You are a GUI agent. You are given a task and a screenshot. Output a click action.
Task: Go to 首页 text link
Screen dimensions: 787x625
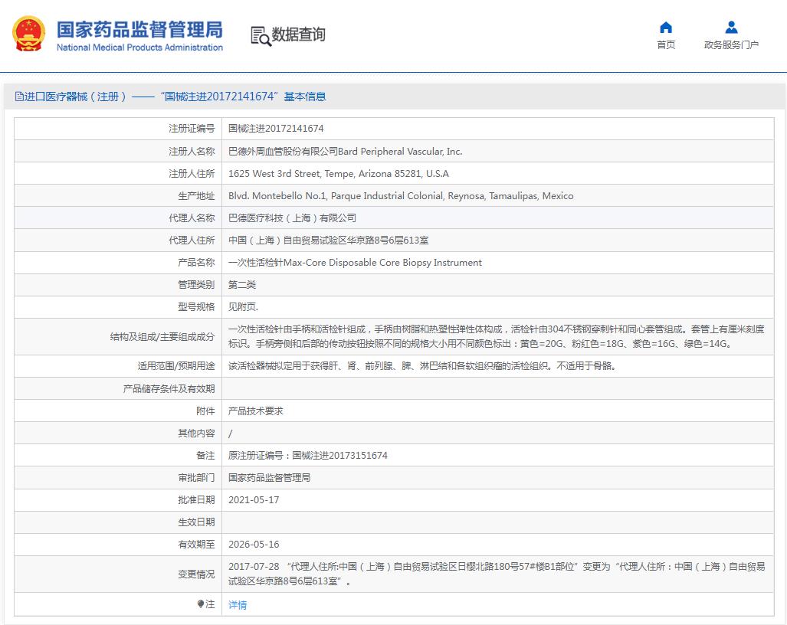pyautogui.click(x=666, y=45)
